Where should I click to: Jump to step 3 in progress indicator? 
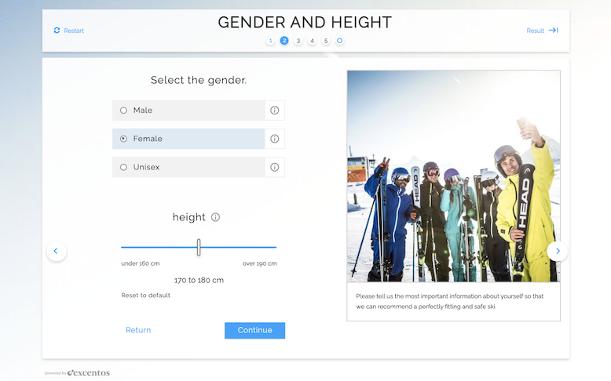[298, 41]
